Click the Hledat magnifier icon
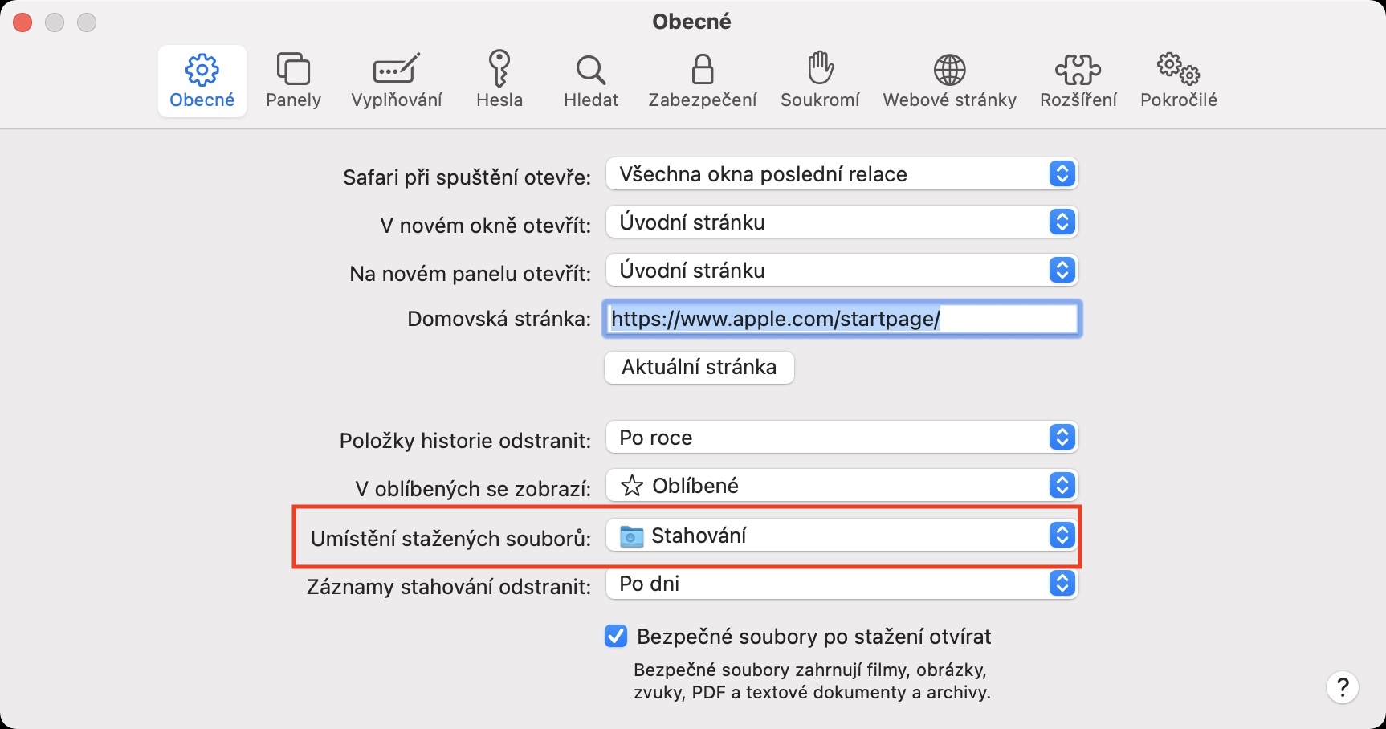Image resolution: width=1386 pixels, height=729 pixels. point(591,71)
